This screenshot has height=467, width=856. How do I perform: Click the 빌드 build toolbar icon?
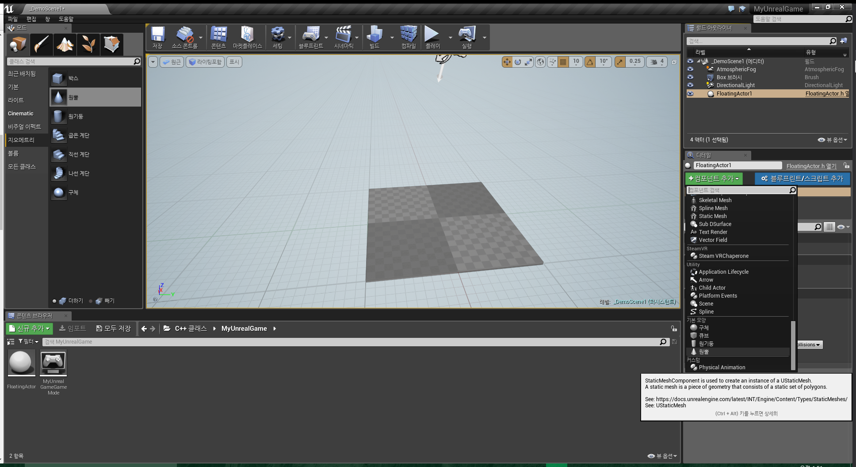[x=374, y=37]
